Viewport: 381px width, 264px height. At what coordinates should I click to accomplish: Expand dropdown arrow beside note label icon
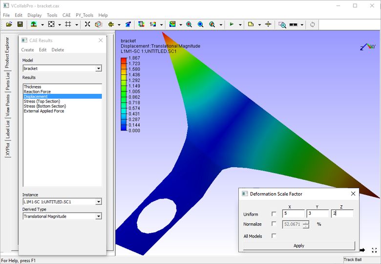coord(259,24)
